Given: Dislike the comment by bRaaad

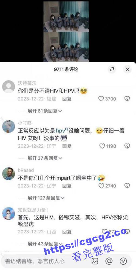Looking at the screenshot, I should [127, 186].
